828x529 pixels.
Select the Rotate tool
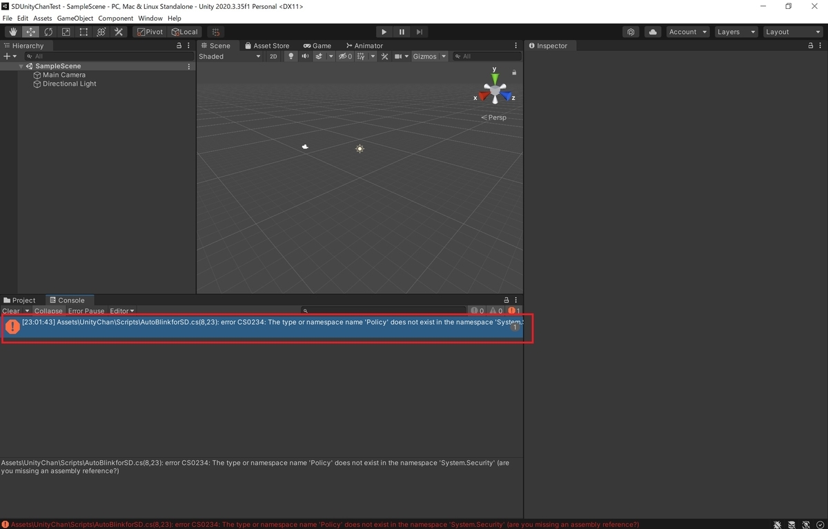(x=48, y=32)
